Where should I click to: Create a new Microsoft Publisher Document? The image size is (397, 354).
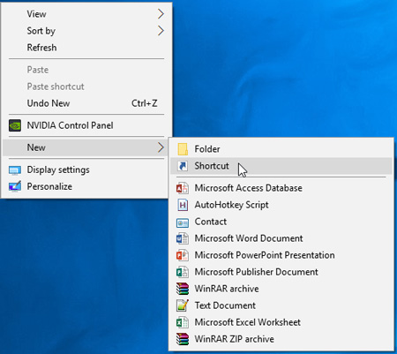point(281,272)
